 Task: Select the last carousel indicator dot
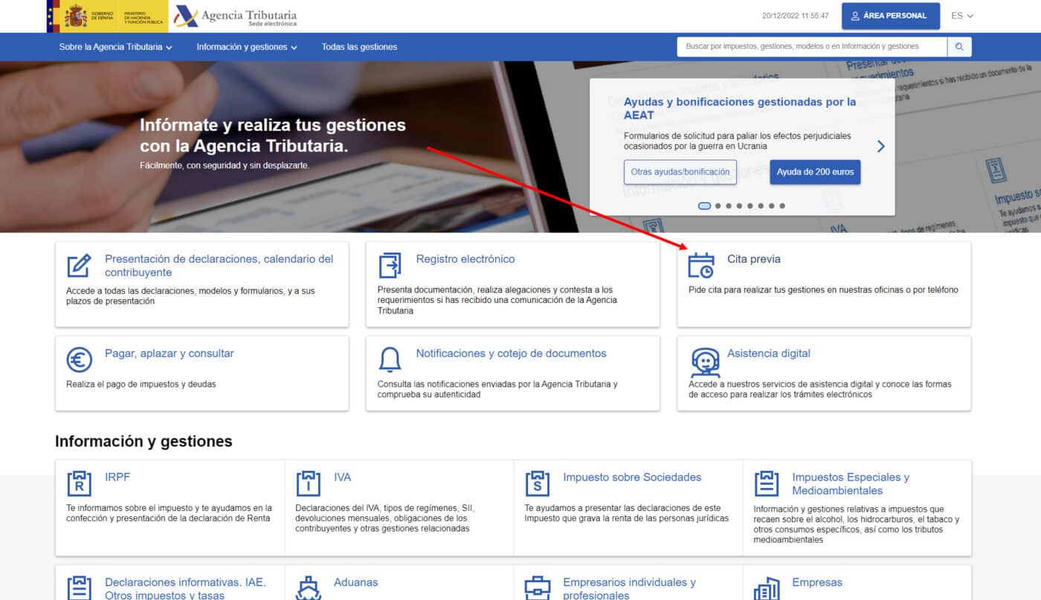click(782, 206)
